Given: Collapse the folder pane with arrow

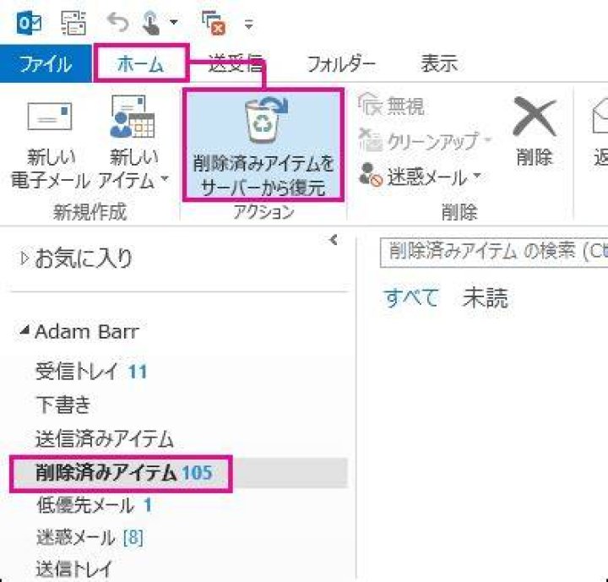Looking at the screenshot, I should tap(333, 239).
